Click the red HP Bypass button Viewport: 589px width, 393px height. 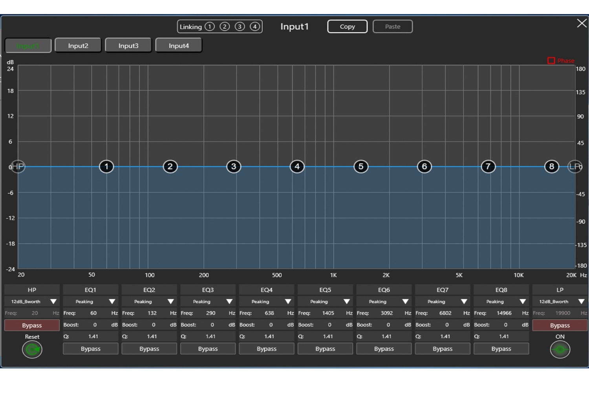coord(32,325)
